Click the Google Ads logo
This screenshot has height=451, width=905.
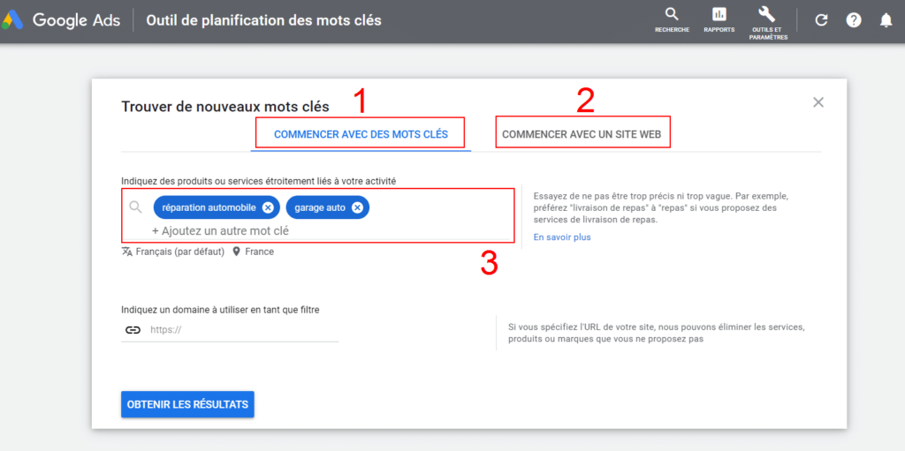point(15,19)
